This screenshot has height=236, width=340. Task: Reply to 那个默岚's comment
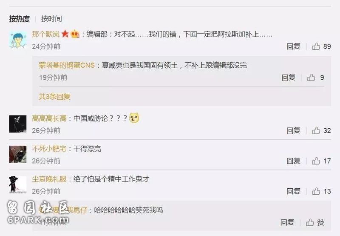coord(293,46)
